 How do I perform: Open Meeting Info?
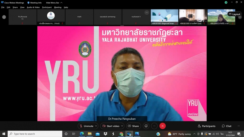point(34,3)
